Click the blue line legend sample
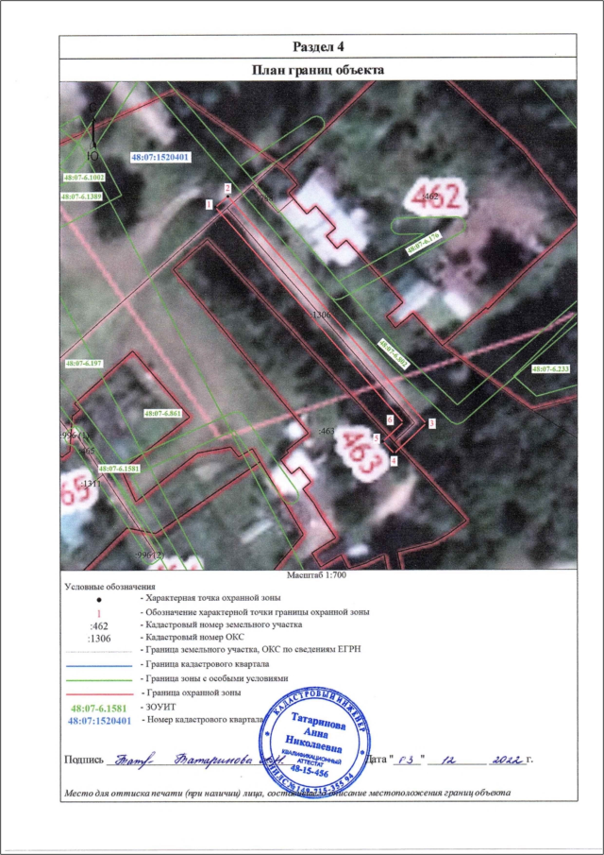604x855 pixels. click(99, 666)
